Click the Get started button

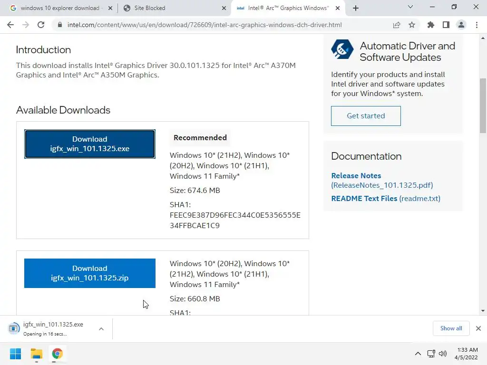(x=366, y=116)
